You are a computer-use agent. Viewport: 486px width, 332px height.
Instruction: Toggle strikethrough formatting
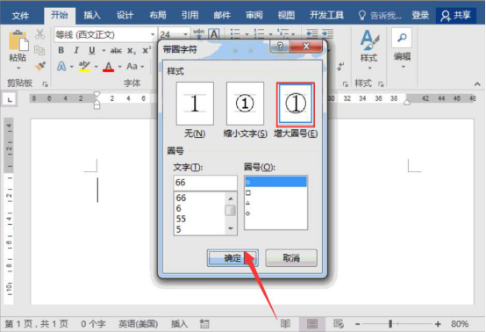point(116,51)
